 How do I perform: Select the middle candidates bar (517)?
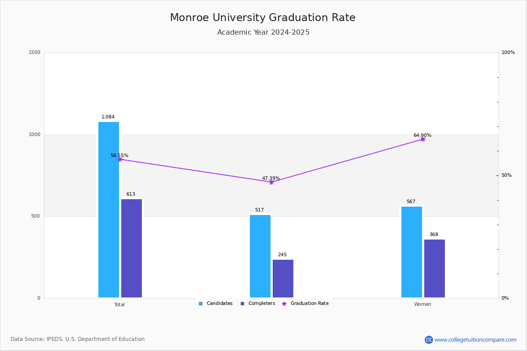pos(260,256)
